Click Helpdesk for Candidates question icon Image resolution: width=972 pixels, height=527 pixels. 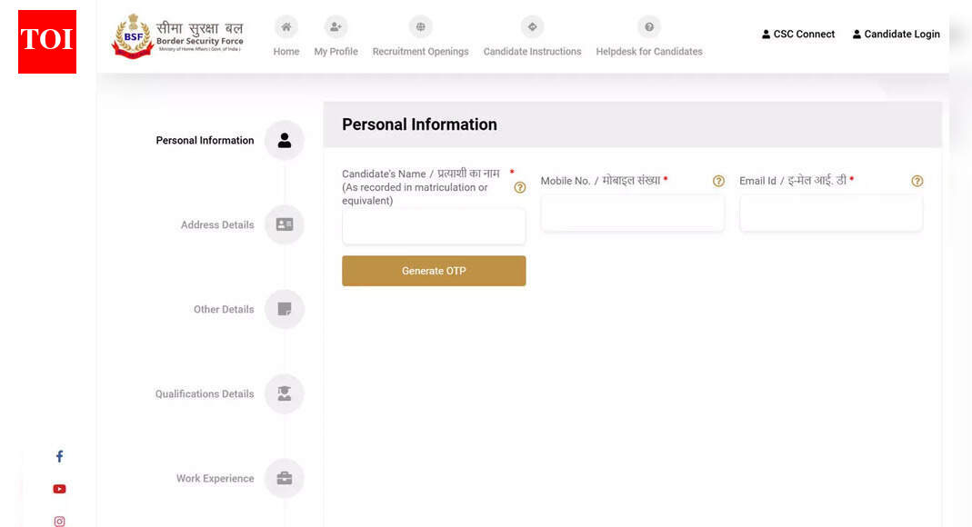pos(649,27)
